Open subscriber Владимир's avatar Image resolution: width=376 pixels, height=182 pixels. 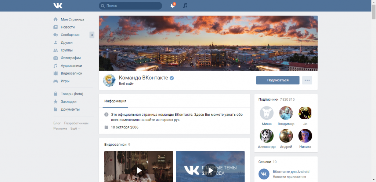point(286,113)
